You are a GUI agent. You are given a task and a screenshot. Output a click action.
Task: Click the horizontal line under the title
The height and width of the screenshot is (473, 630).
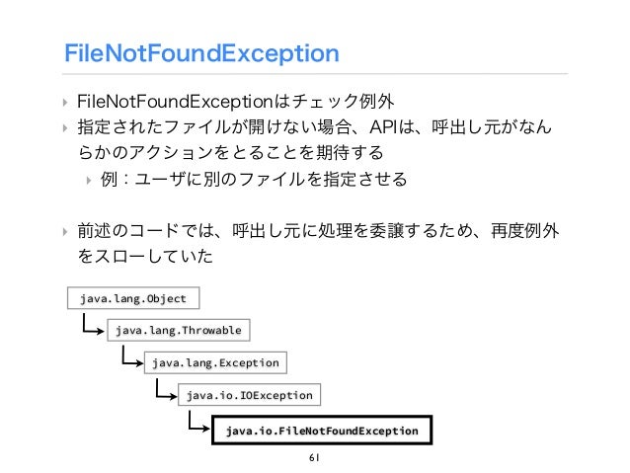(315, 74)
